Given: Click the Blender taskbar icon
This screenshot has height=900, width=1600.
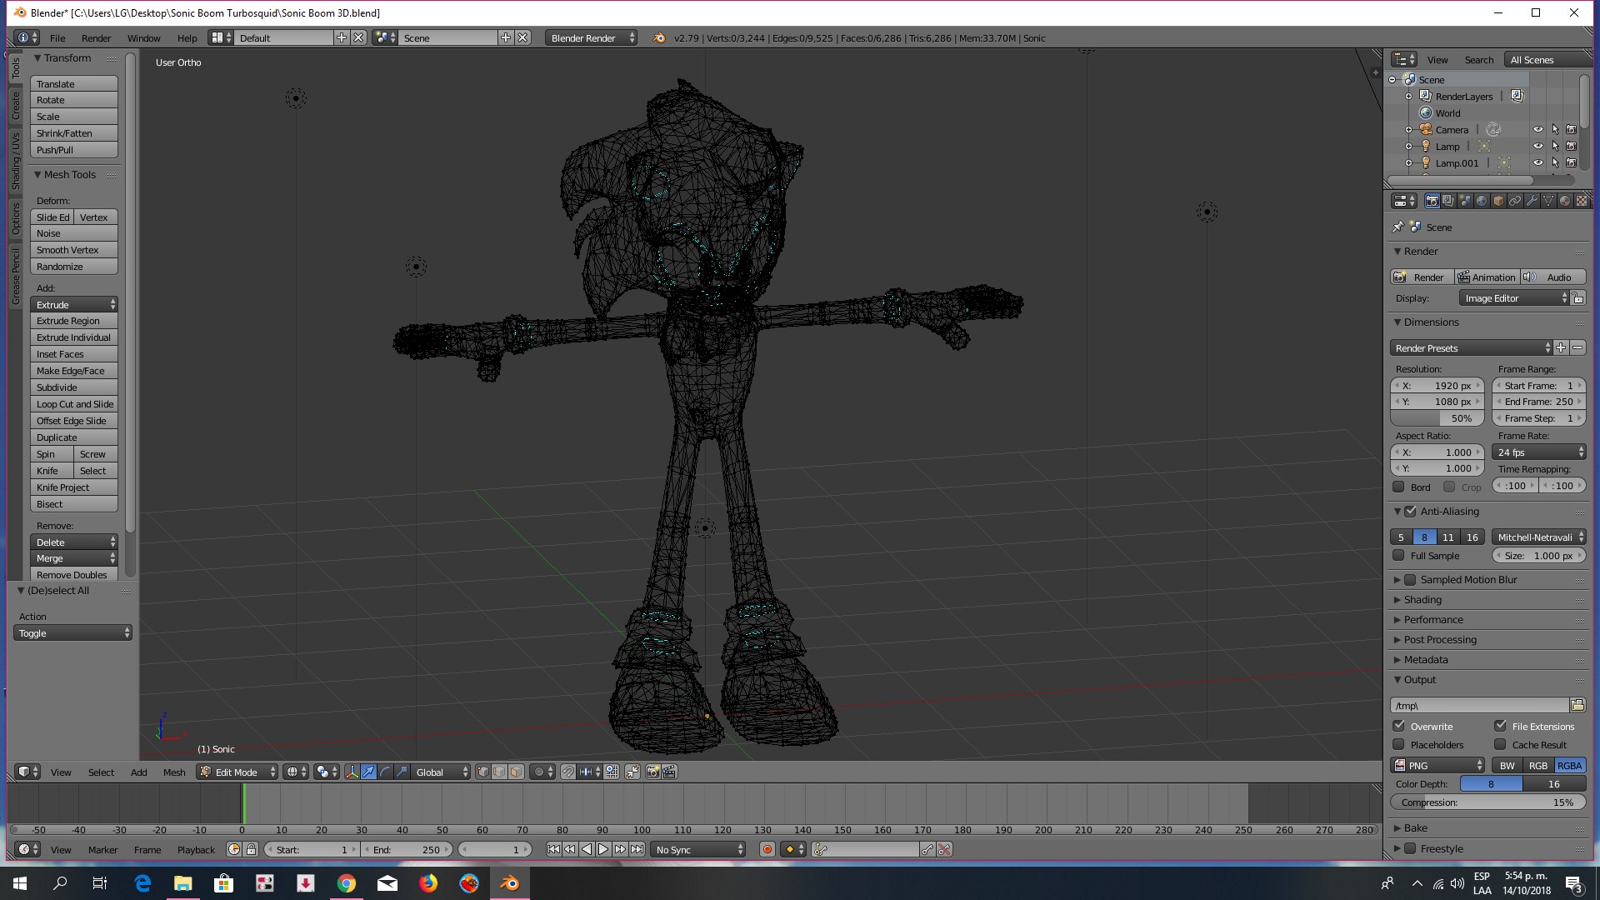Looking at the screenshot, I should pyautogui.click(x=509, y=883).
